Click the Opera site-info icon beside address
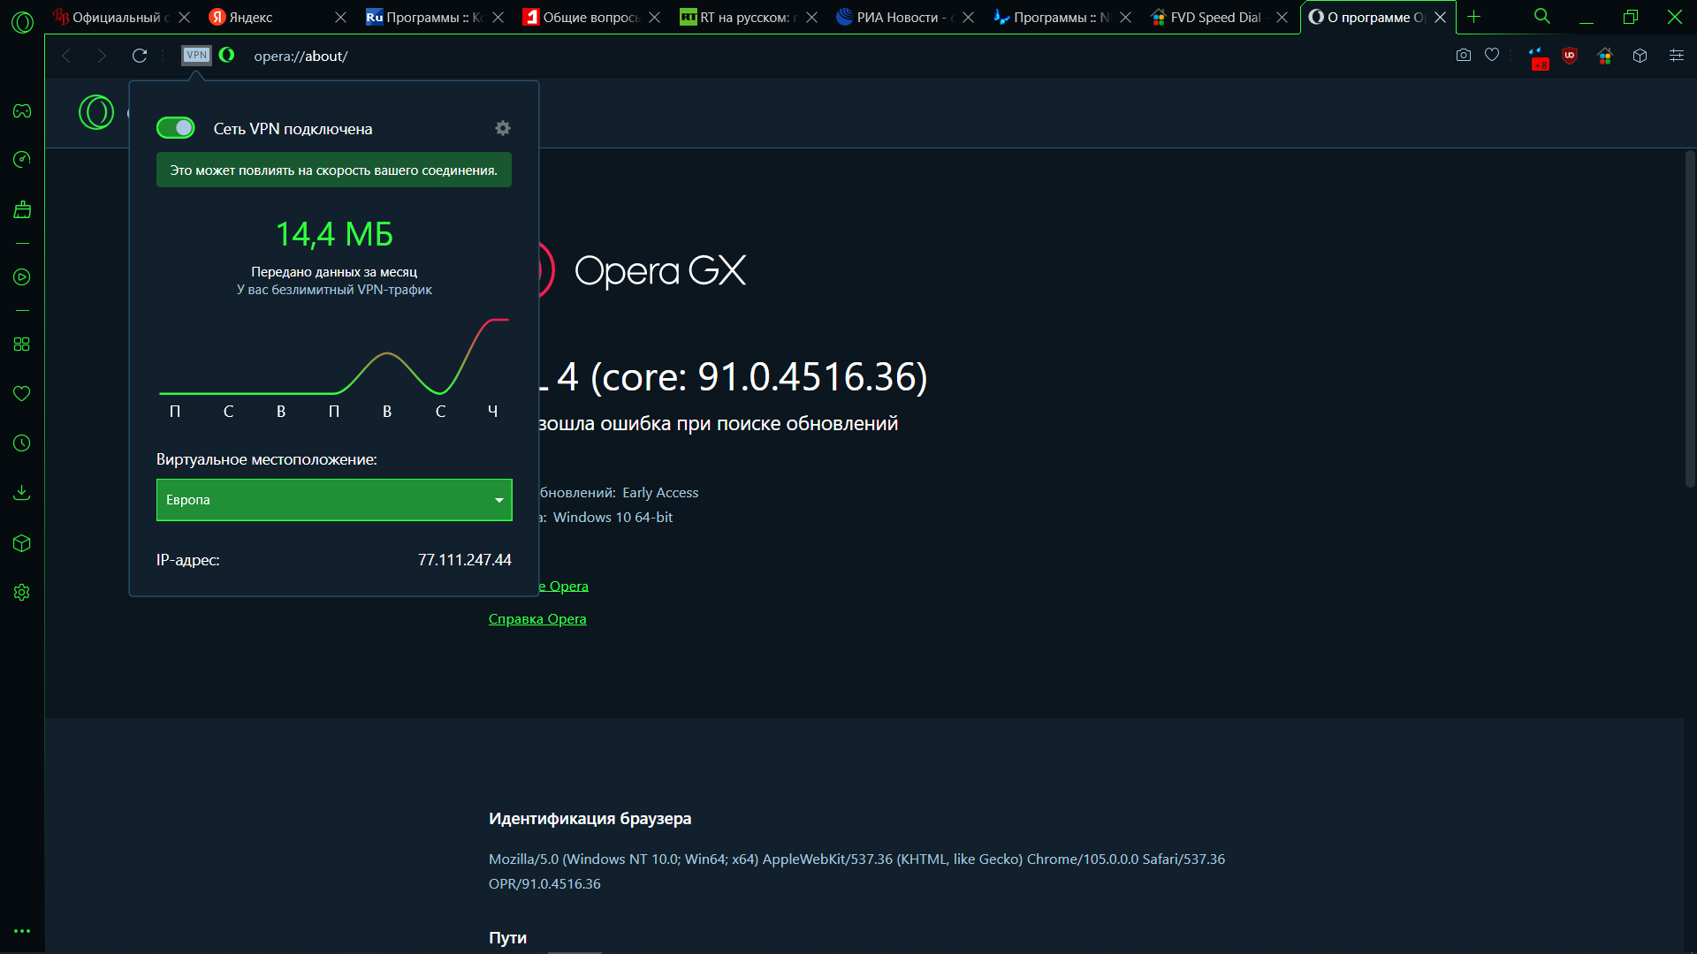This screenshot has width=1697, height=954. click(x=227, y=55)
